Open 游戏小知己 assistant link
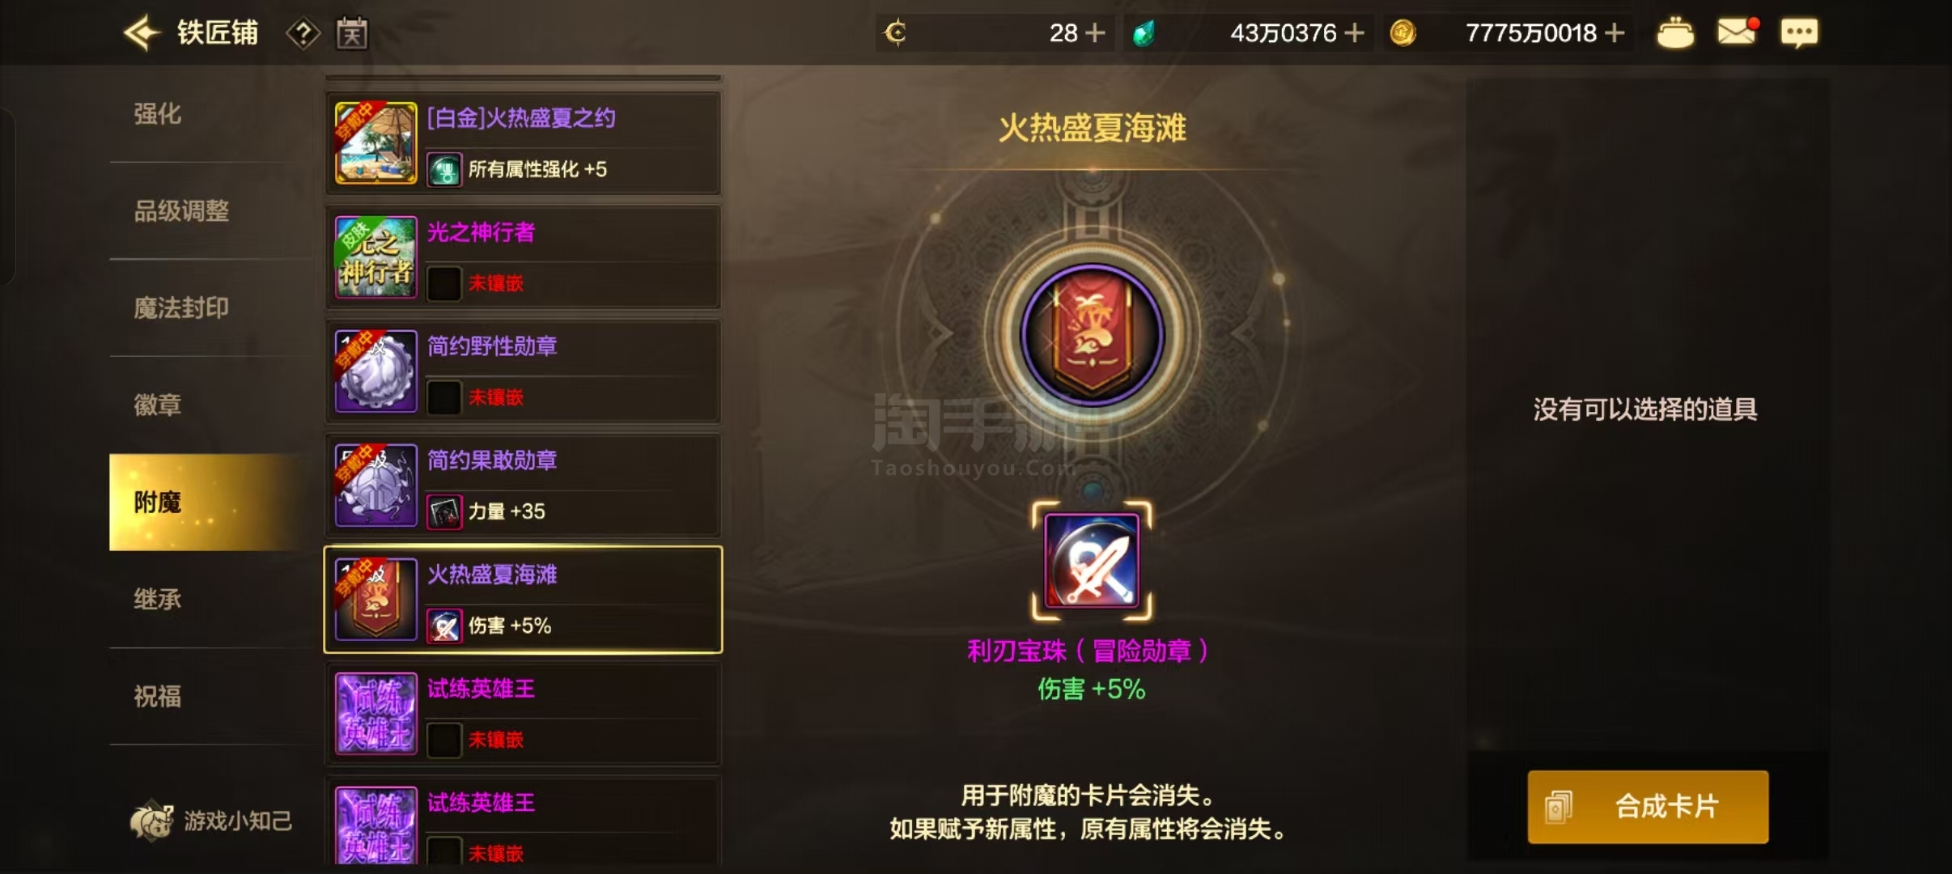Viewport: 1952px width, 874px height. click(x=212, y=821)
